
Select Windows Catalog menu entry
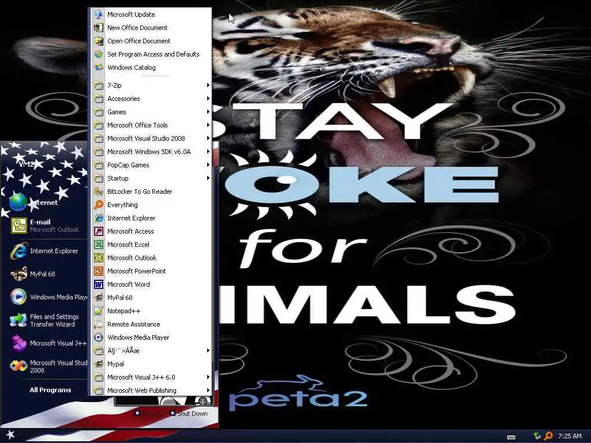152,67
